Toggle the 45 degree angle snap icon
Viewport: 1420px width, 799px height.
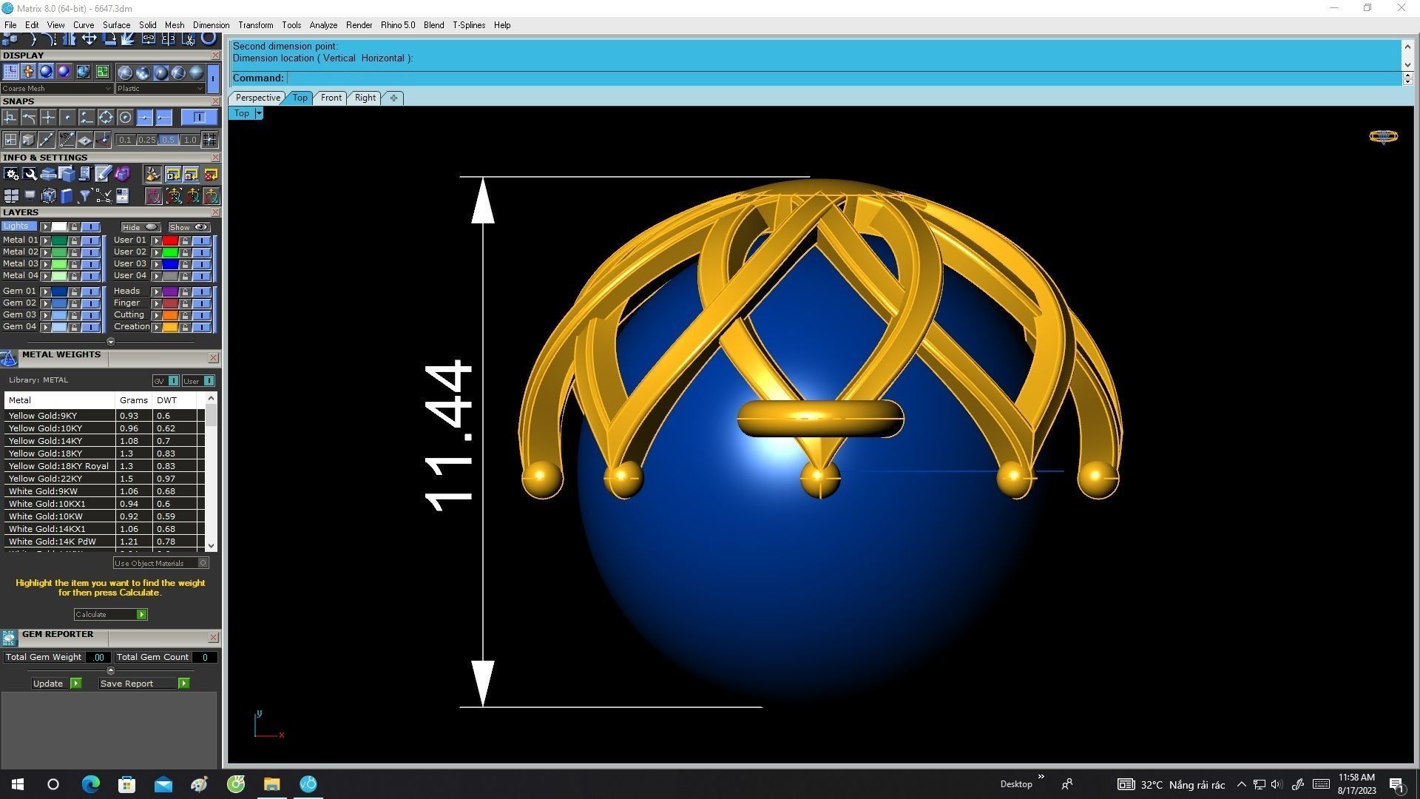pos(67,139)
